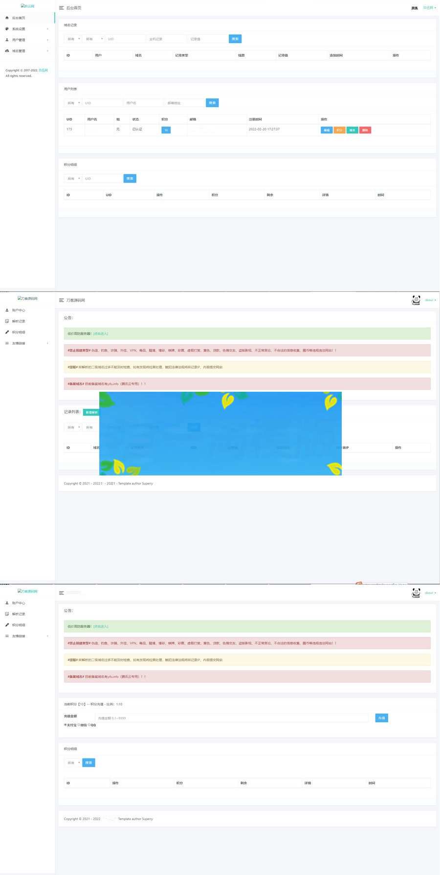Open the 用户管理 sidebar menu item
Viewport: 440px width, 875px height.
(19, 40)
